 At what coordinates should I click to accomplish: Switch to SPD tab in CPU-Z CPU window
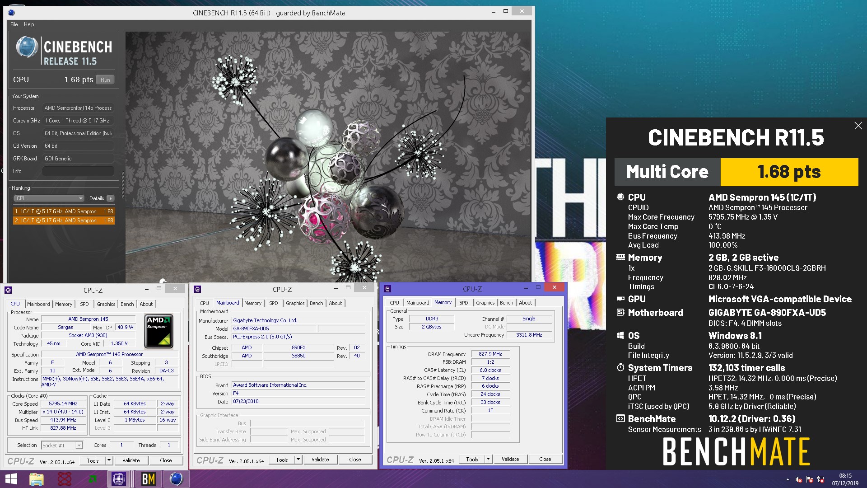click(x=84, y=304)
